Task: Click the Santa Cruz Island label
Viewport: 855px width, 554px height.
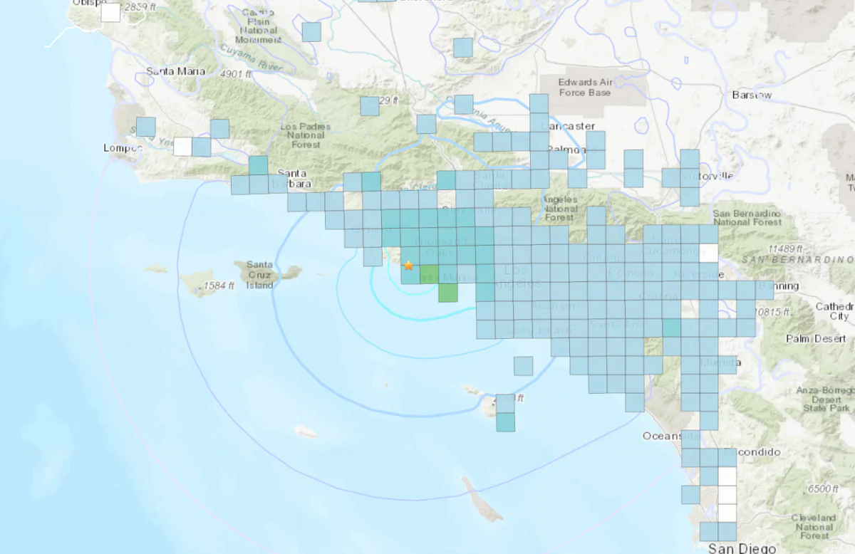Action: coord(259,275)
